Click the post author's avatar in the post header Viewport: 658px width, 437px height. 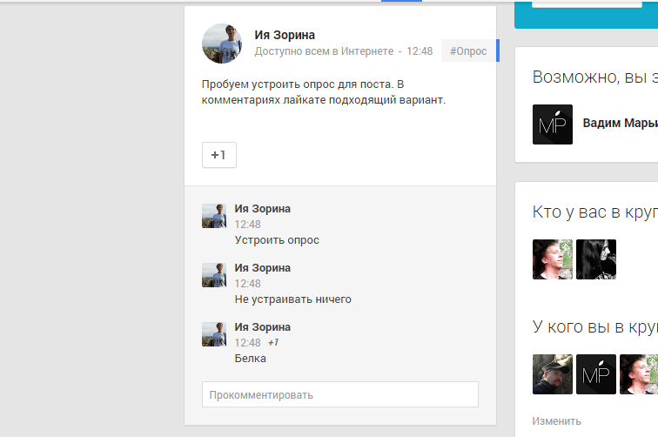click(222, 44)
